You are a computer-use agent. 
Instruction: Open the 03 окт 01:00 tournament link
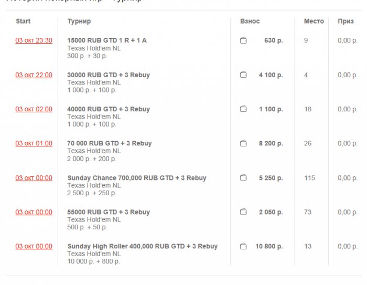coord(34,143)
